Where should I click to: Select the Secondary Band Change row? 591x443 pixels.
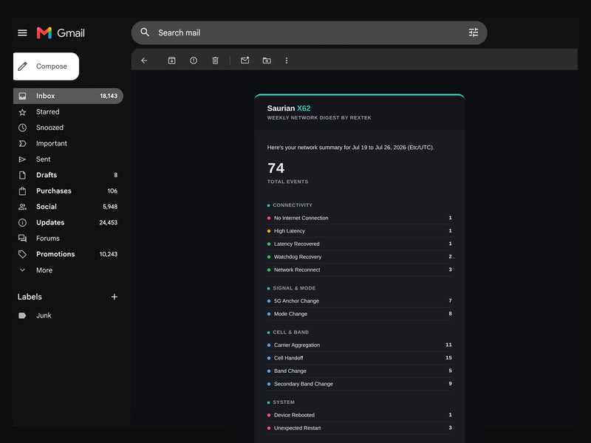[x=360, y=384]
